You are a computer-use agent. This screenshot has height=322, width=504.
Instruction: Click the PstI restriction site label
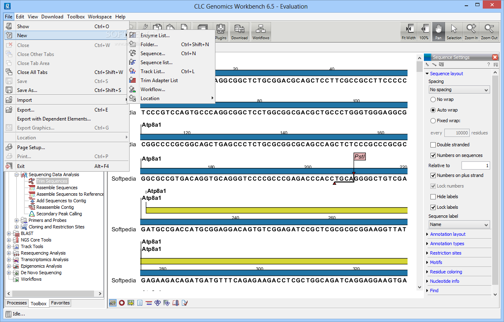(360, 157)
